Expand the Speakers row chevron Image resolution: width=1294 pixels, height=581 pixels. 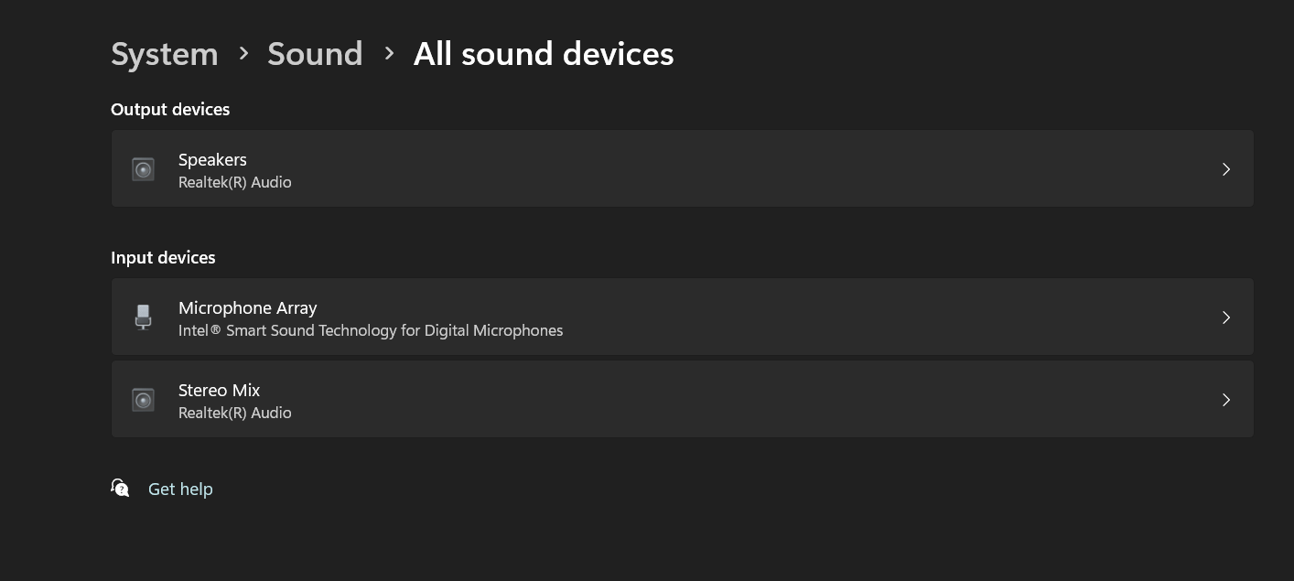1226,169
